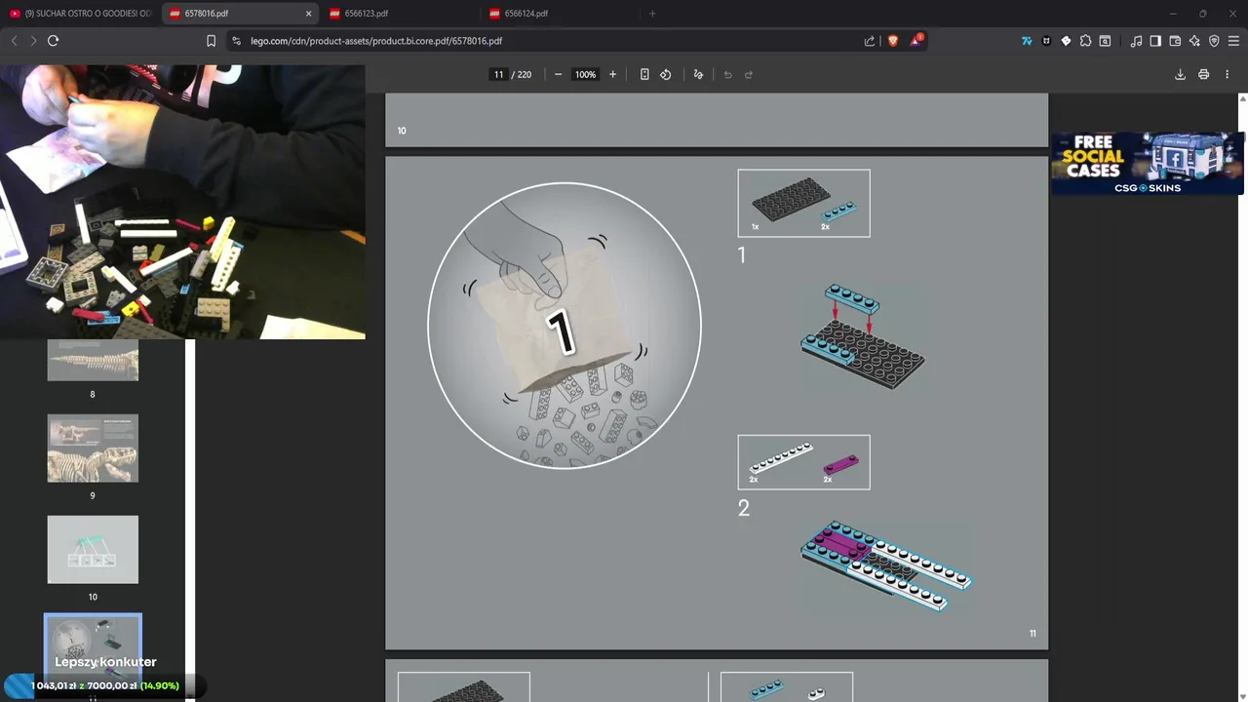
Task: Open the Leo AI sparkle icon
Action: pyautogui.click(x=1194, y=41)
